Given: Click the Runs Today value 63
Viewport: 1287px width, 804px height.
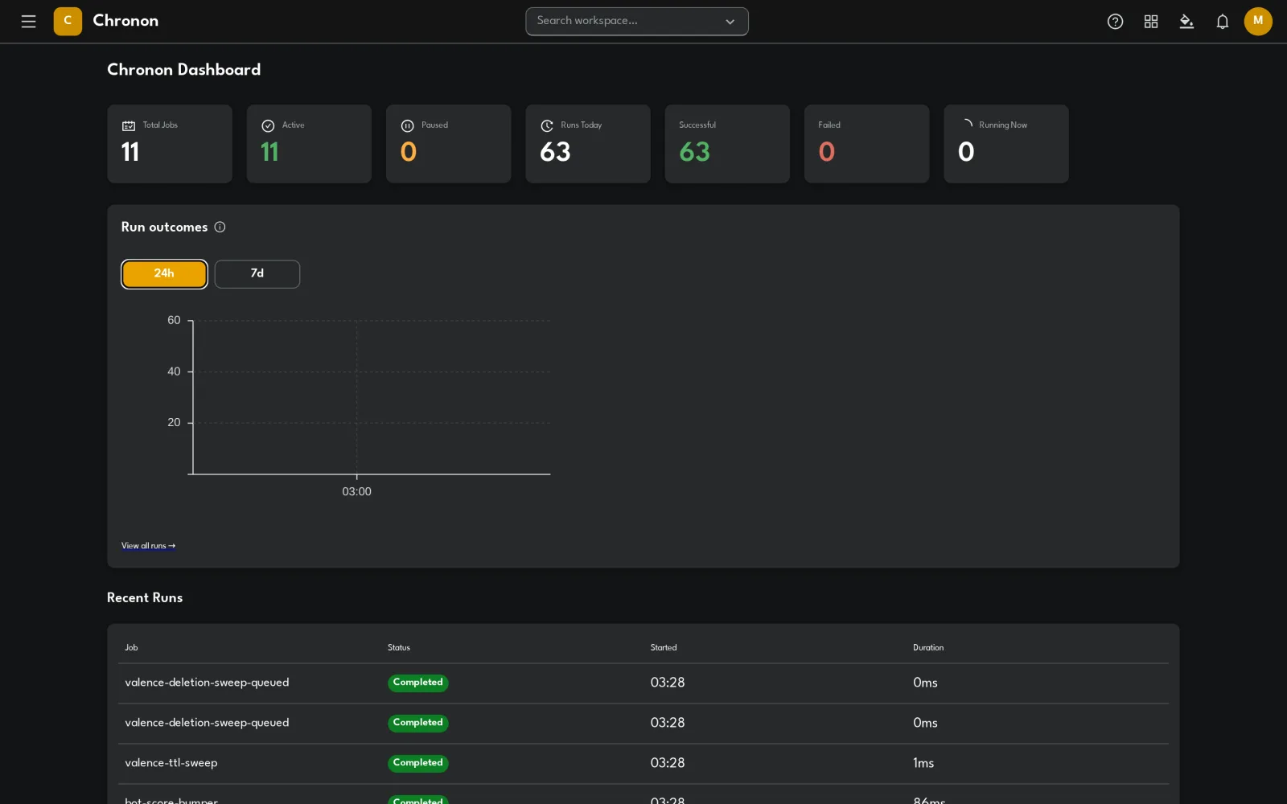Looking at the screenshot, I should pyautogui.click(x=556, y=152).
